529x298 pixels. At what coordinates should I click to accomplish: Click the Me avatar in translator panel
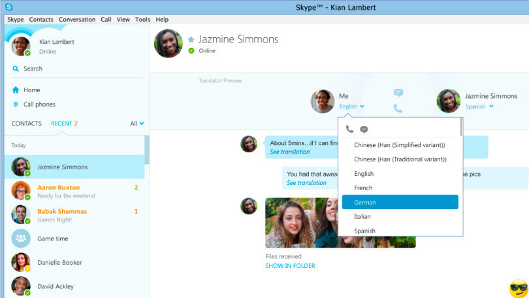click(x=323, y=101)
